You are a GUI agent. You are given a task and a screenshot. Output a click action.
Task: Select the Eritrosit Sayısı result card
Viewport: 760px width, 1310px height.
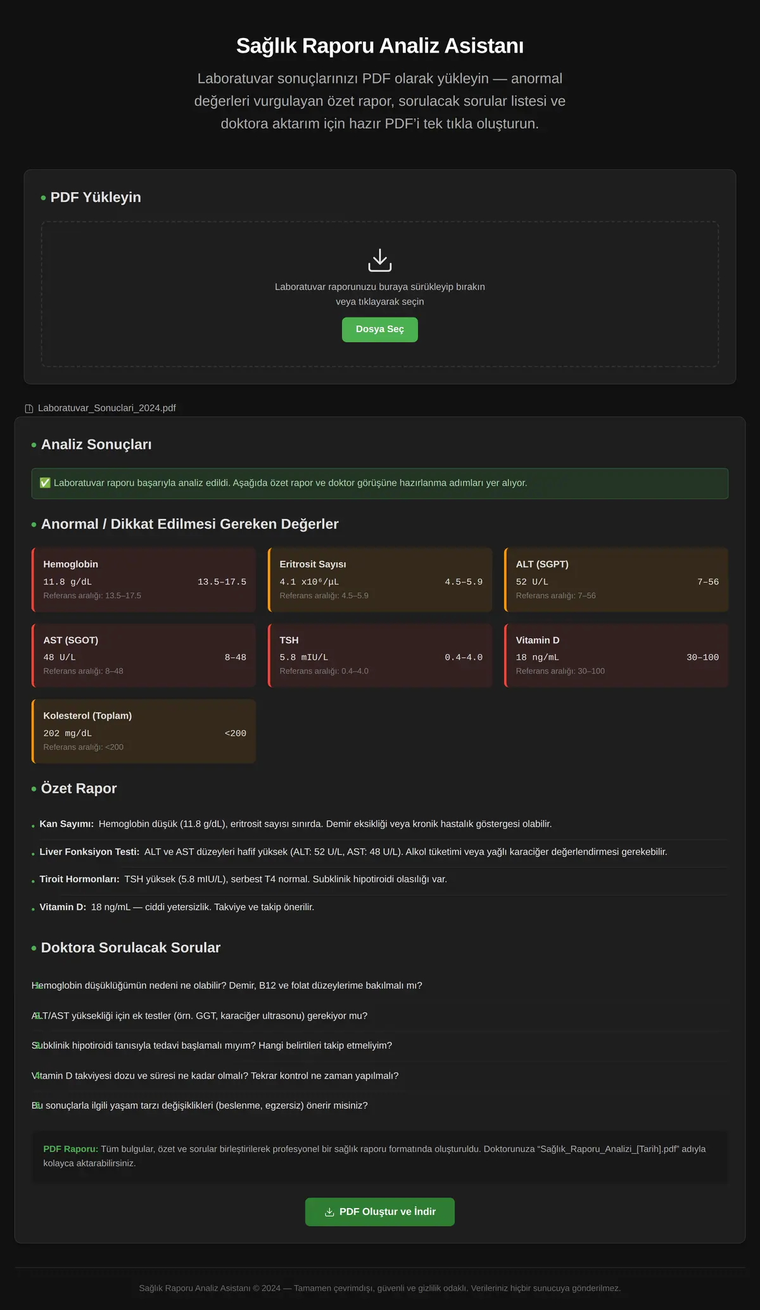click(380, 580)
